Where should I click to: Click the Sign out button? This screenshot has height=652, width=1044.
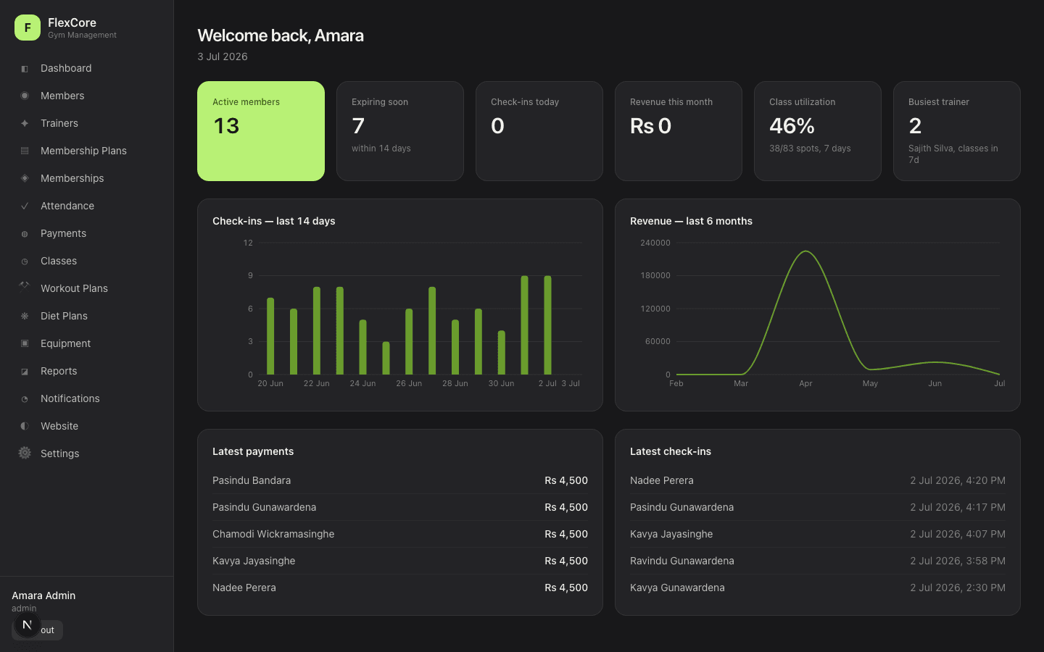(x=38, y=630)
